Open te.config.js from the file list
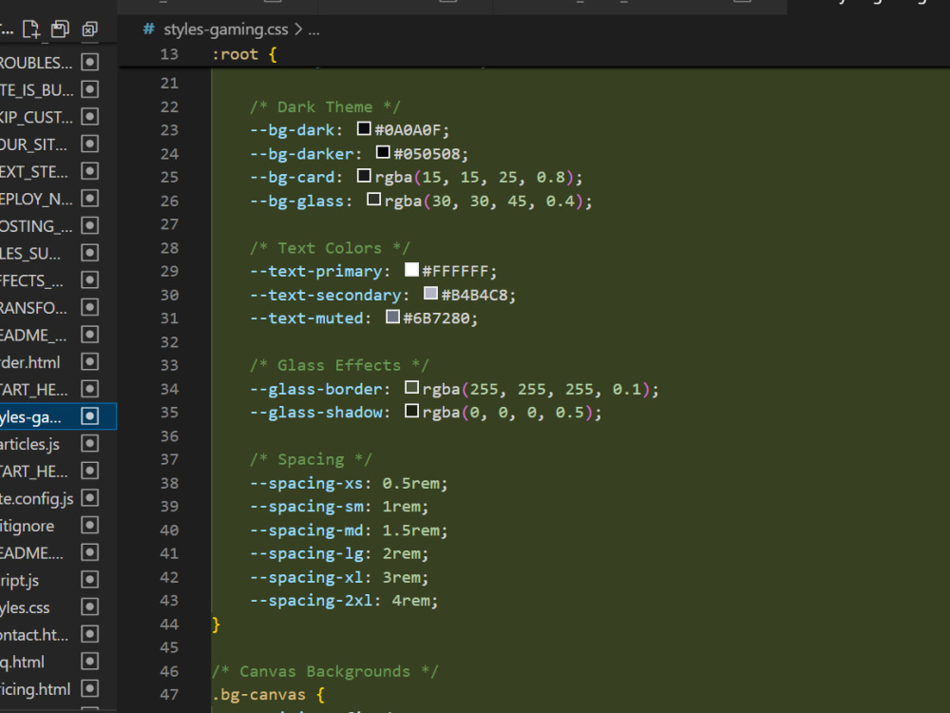The image size is (950, 713). [36, 499]
